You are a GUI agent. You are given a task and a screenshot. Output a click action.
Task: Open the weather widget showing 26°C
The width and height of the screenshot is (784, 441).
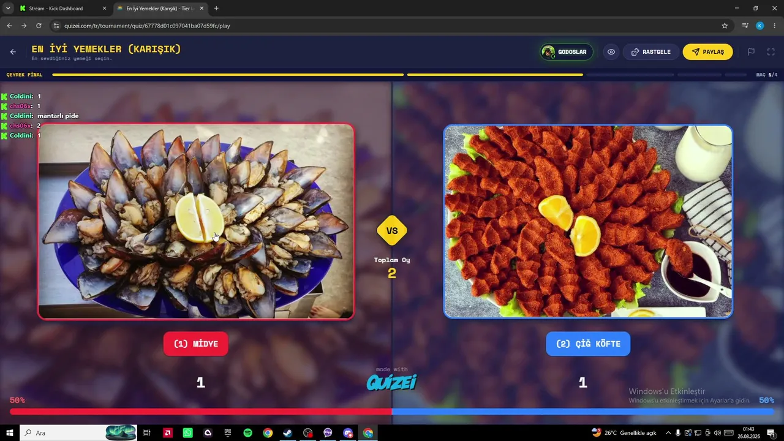pos(624,433)
